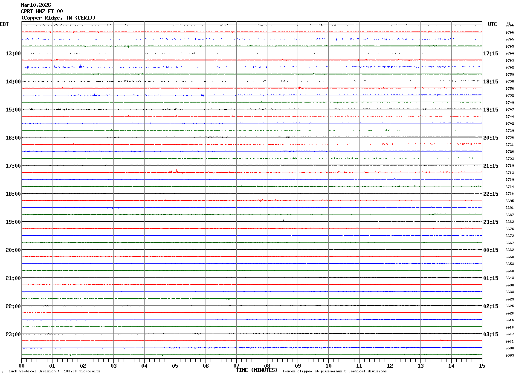Click the DC value 6643
The image size is (516, 377).
coord(510,278)
